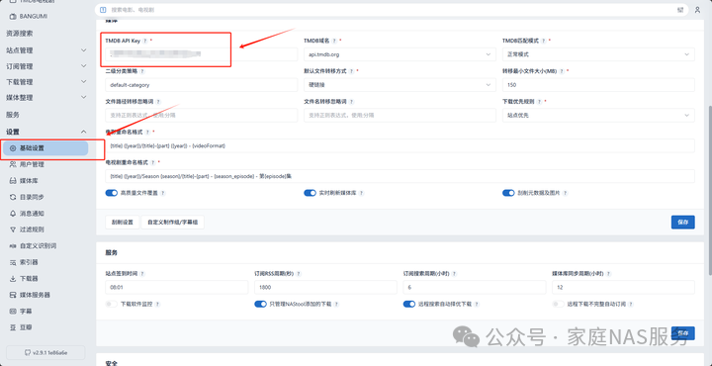Click 保存 button in media section
The width and height of the screenshot is (712, 366).
point(683,223)
